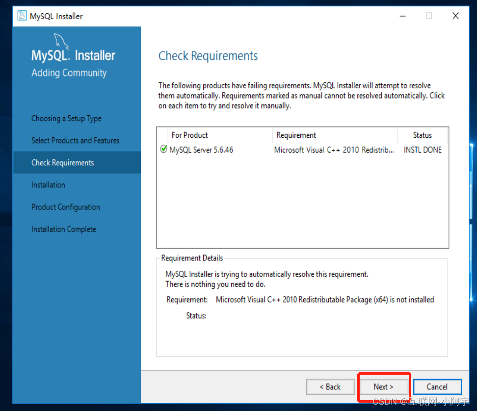Click the Status column header

422,135
